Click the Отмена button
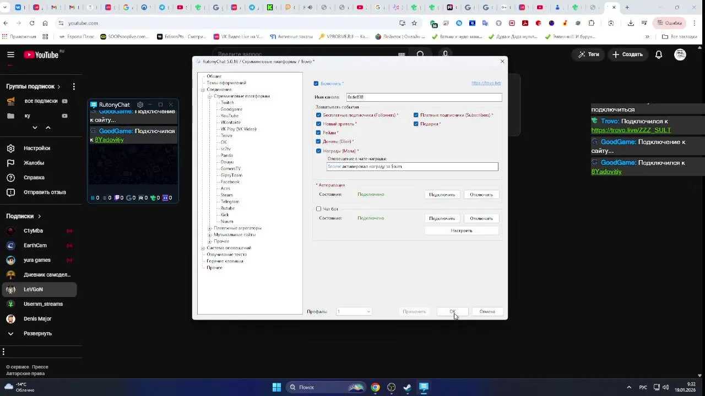The height and width of the screenshot is (396, 705). click(x=487, y=311)
